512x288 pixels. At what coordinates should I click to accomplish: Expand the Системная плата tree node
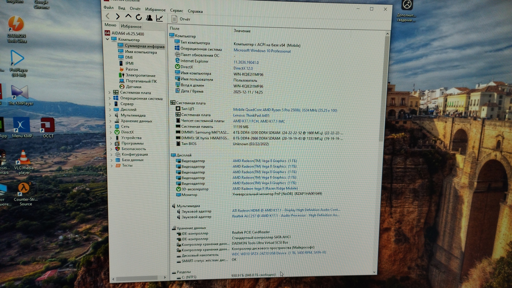click(x=109, y=93)
